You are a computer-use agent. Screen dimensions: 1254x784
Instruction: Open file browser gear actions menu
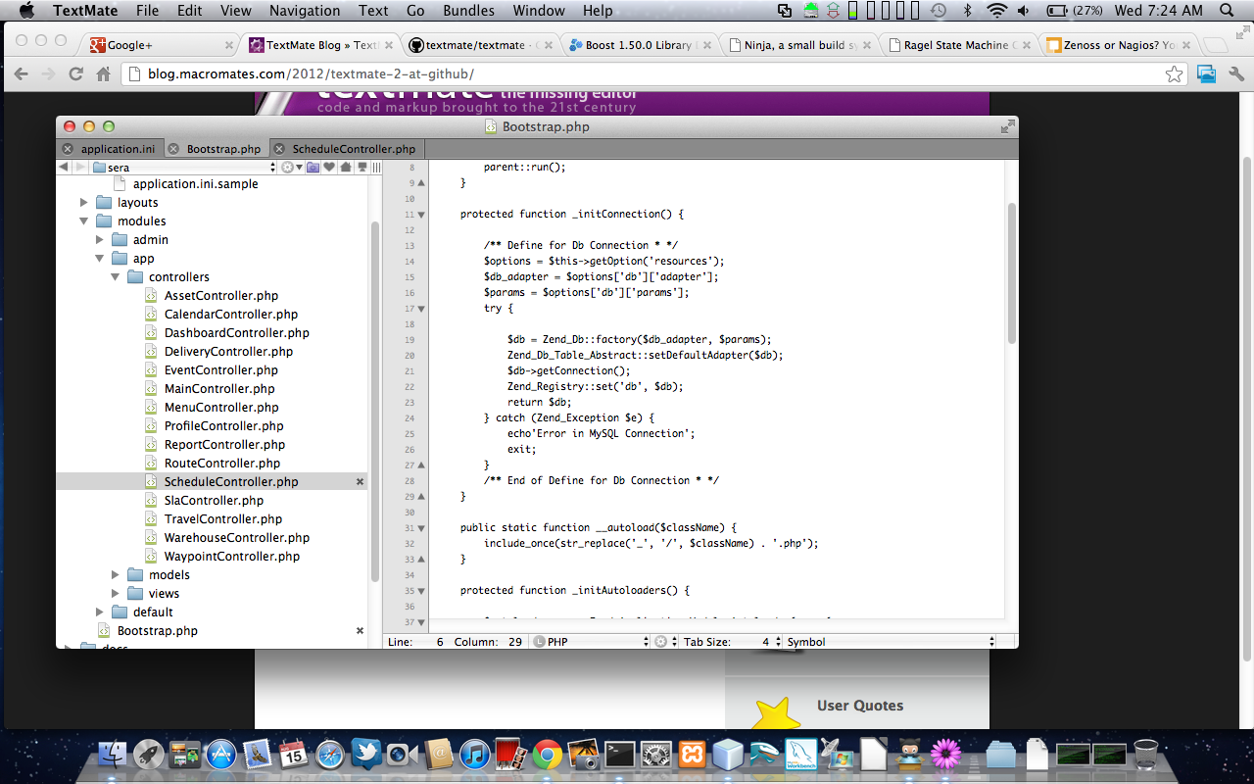point(291,168)
